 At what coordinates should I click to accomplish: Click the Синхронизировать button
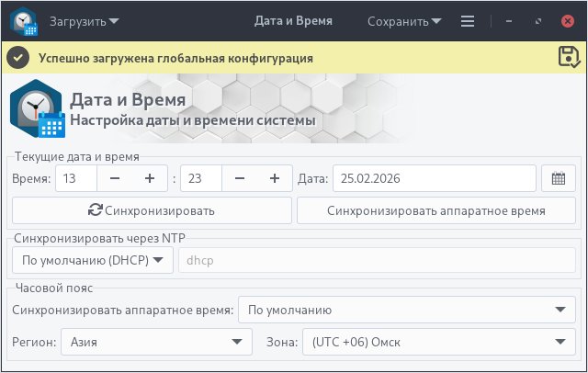point(152,210)
